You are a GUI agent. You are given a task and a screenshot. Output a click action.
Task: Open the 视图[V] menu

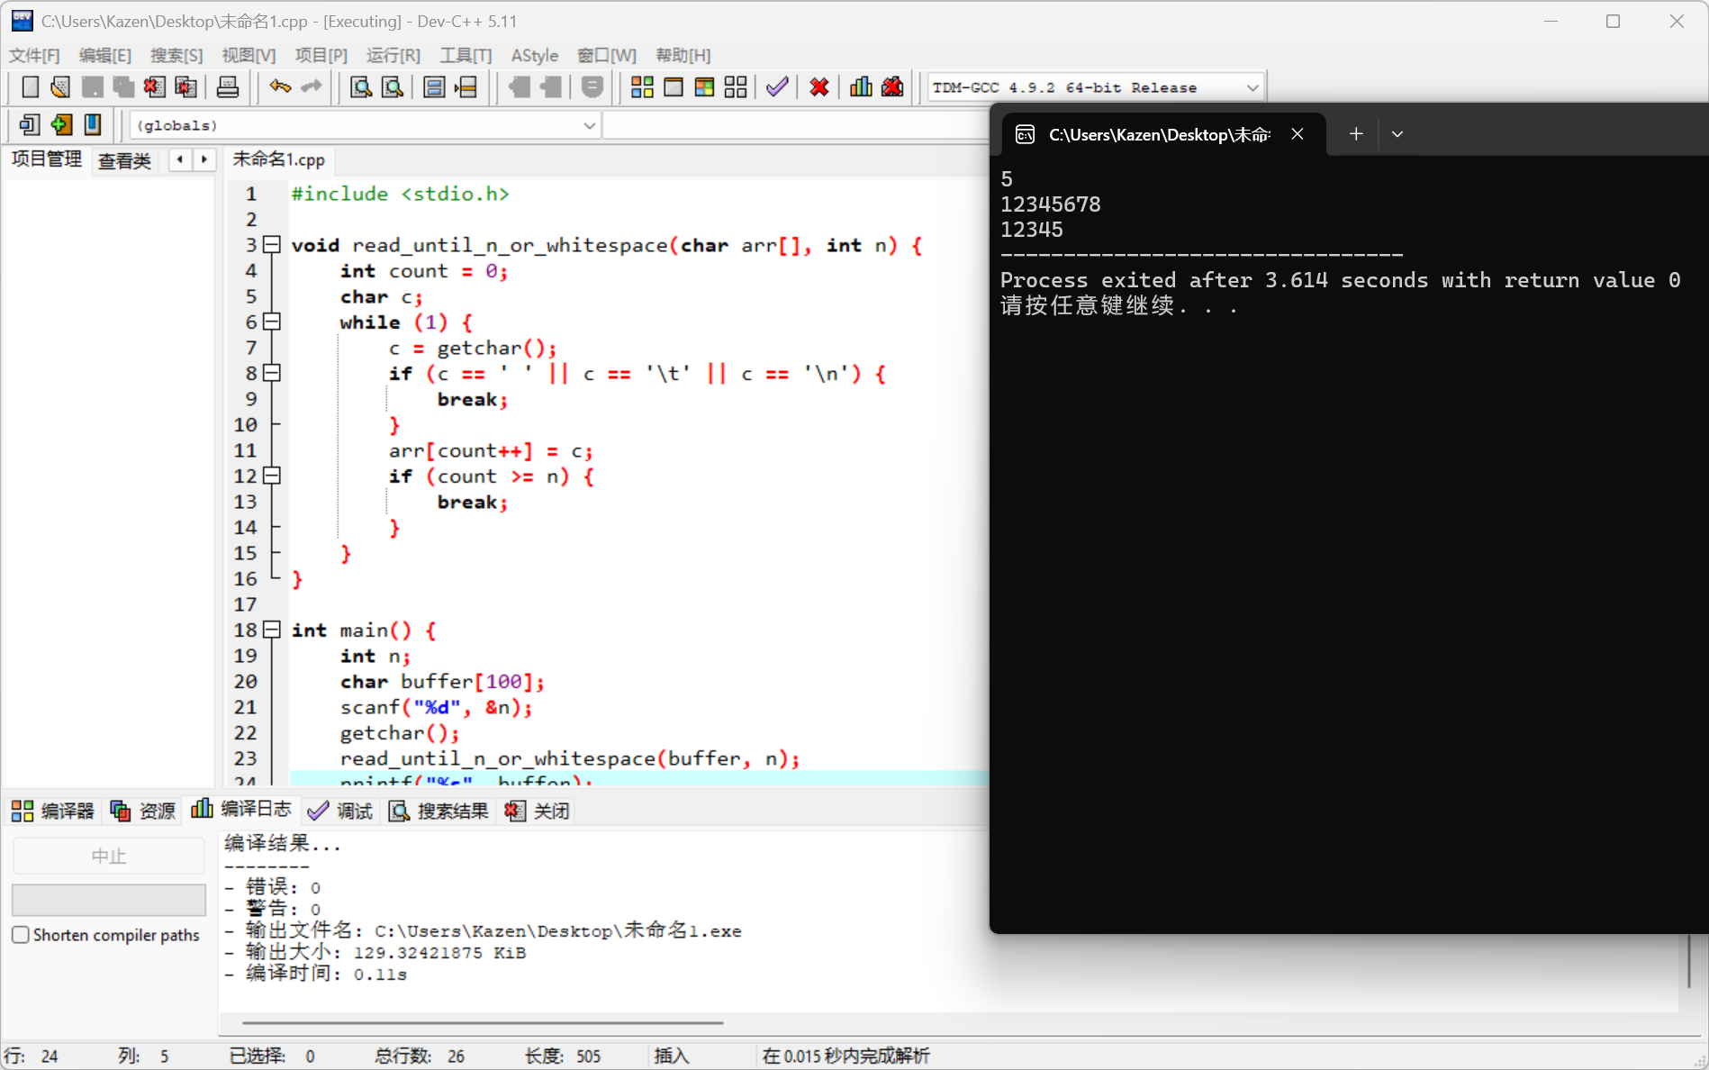[249, 56]
